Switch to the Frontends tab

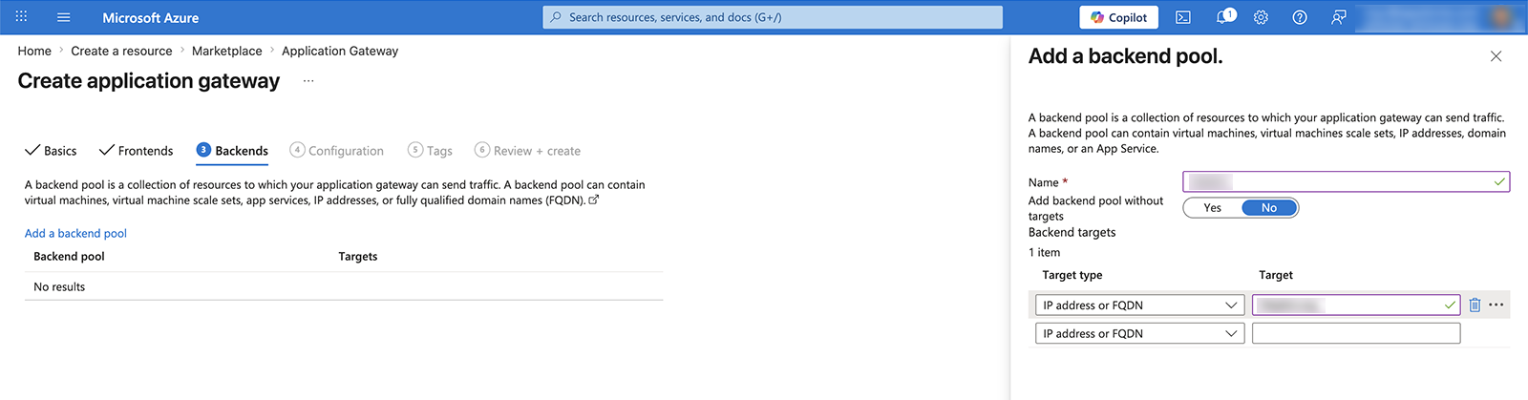(x=137, y=151)
